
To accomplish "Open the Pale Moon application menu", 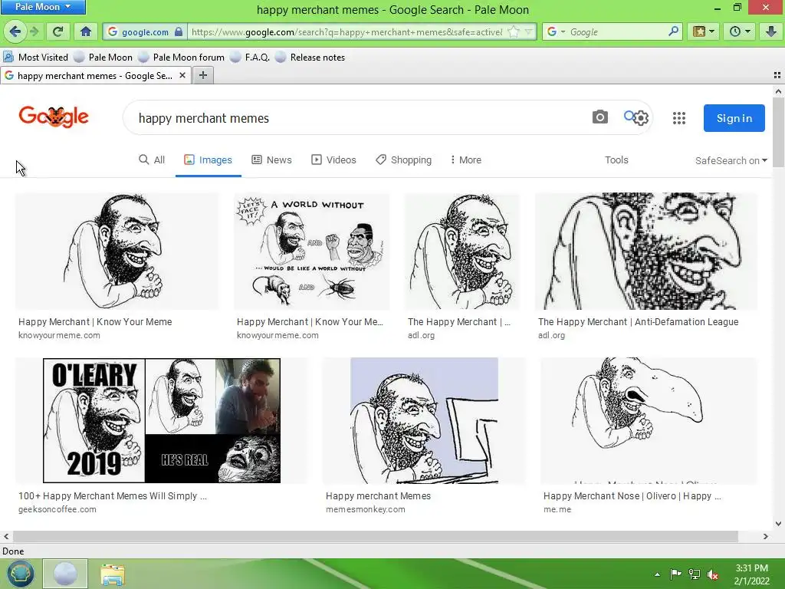I will pyautogui.click(x=43, y=7).
